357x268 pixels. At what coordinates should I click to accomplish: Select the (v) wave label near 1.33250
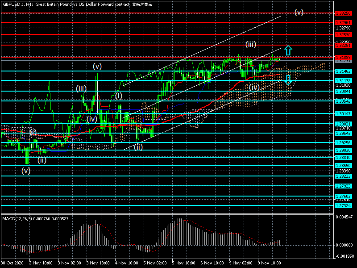click(x=299, y=13)
